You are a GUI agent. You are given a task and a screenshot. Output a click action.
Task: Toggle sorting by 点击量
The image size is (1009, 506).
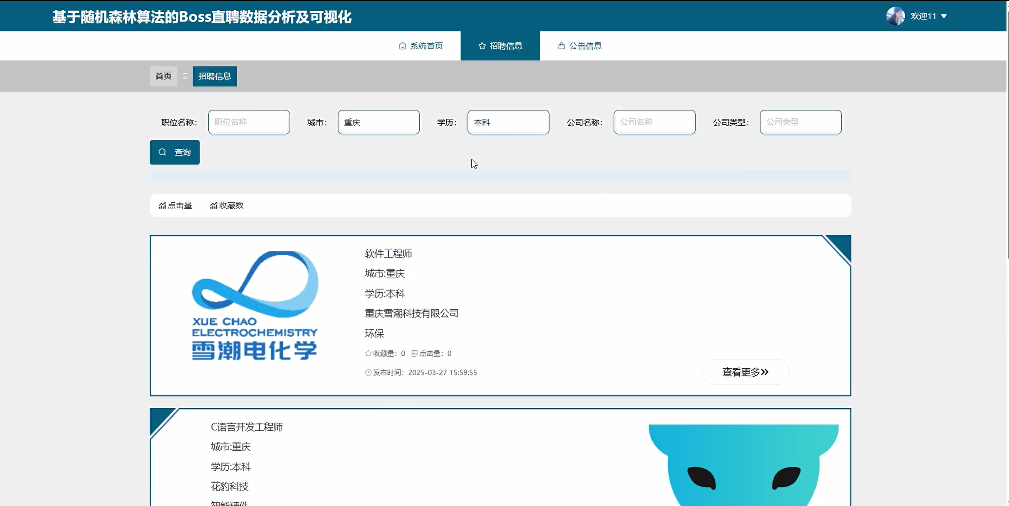coord(175,206)
